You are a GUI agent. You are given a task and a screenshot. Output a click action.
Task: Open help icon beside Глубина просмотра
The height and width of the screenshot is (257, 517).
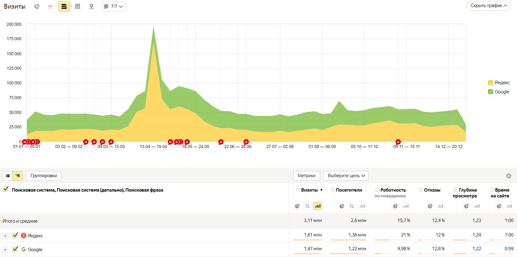(456, 190)
